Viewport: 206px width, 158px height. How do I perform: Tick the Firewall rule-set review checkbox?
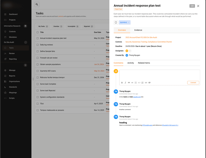tap(37, 58)
